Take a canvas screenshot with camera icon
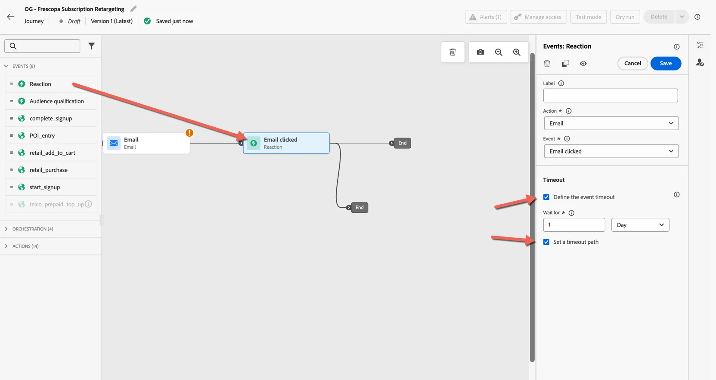 click(x=480, y=52)
